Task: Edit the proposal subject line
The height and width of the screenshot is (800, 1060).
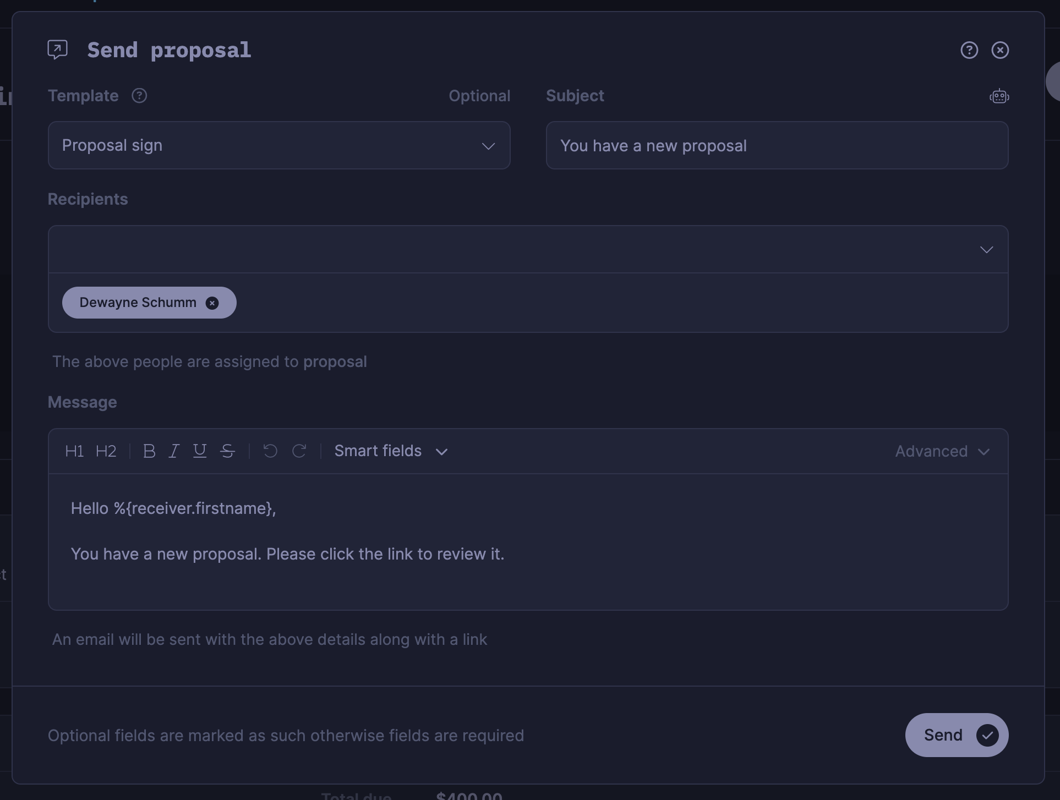Action: click(x=776, y=145)
